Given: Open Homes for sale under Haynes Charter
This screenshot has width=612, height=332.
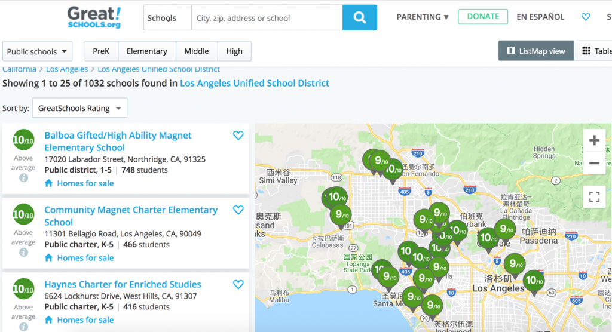Looking at the screenshot, I should [x=85, y=320].
